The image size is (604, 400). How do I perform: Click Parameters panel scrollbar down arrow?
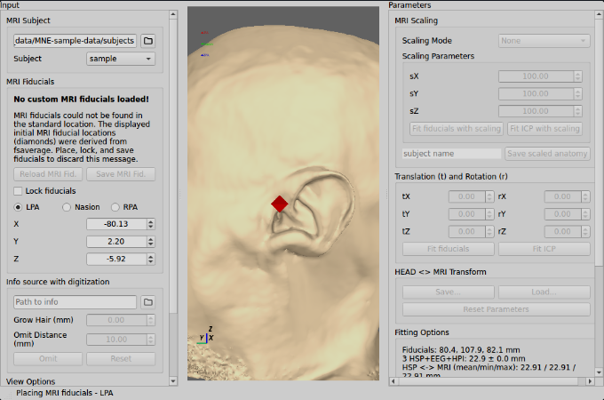[x=599, y=372]
